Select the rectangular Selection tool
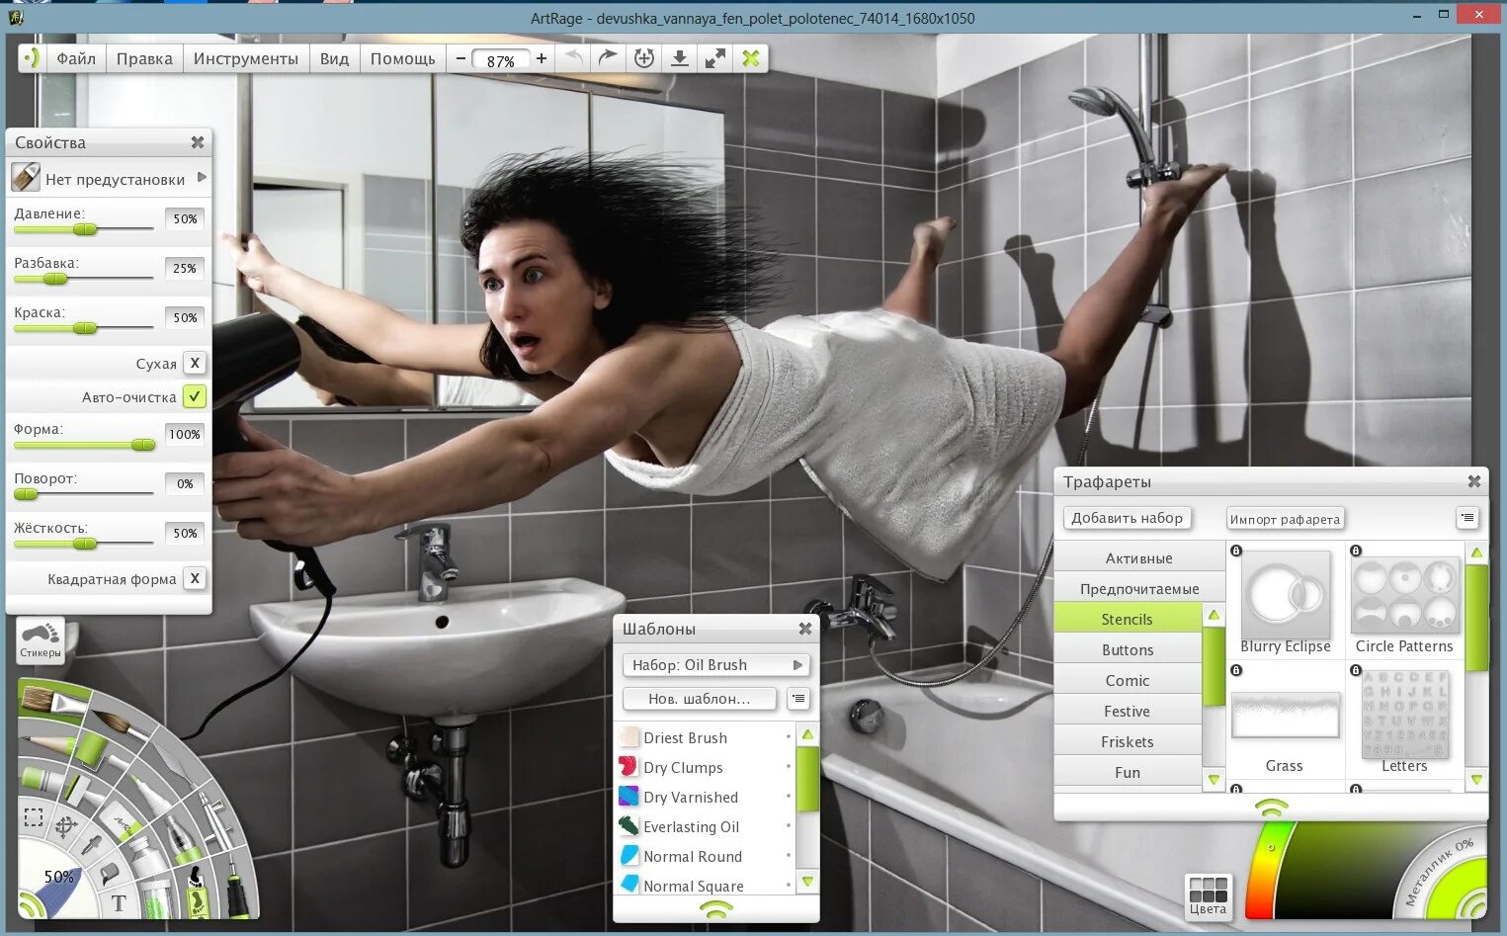The image size is (1507, 936). [x=34, y=817]
